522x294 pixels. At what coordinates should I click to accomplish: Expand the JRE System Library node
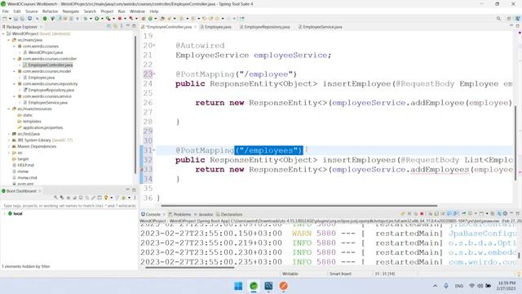point(9,140)
